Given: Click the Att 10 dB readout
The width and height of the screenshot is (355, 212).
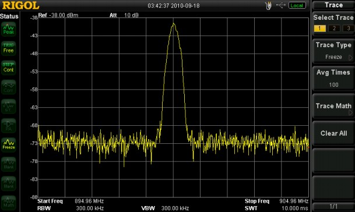Looking at the screenshot, I should tap(124, 15).
